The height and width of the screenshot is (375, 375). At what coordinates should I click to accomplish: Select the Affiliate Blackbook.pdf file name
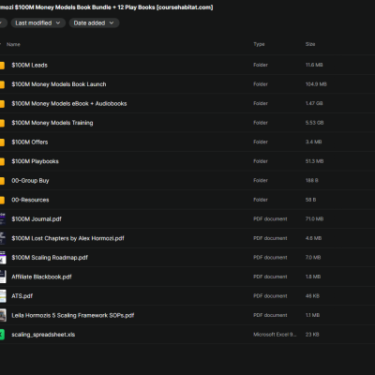[41, 277]
